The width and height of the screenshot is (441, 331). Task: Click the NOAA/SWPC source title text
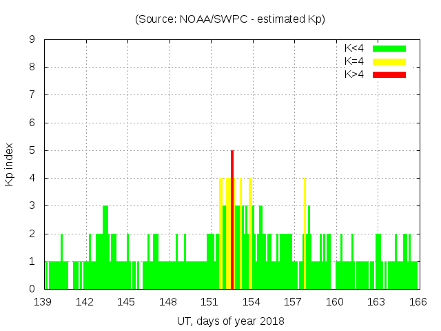(x=230, y=19)
